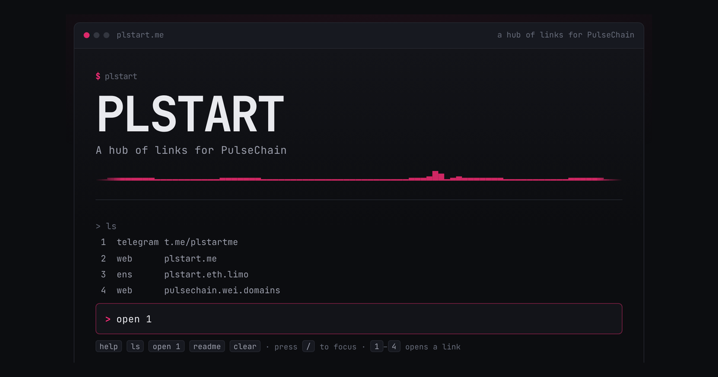This screenshot has height=377, width=718.
Task: Click the pink window dot
Action: coord(87,35)
